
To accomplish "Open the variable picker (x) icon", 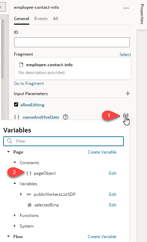I will (126, 116).
